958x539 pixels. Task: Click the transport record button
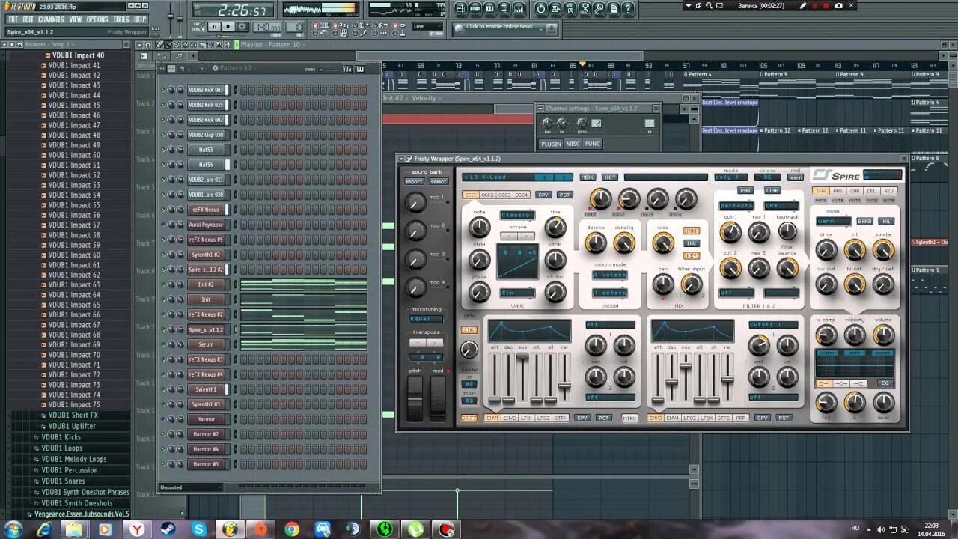(243, 27)
